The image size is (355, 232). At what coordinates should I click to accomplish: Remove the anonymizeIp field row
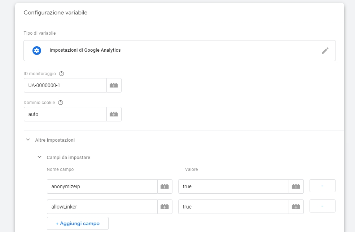pyautogui.click(x=322, y=186)
